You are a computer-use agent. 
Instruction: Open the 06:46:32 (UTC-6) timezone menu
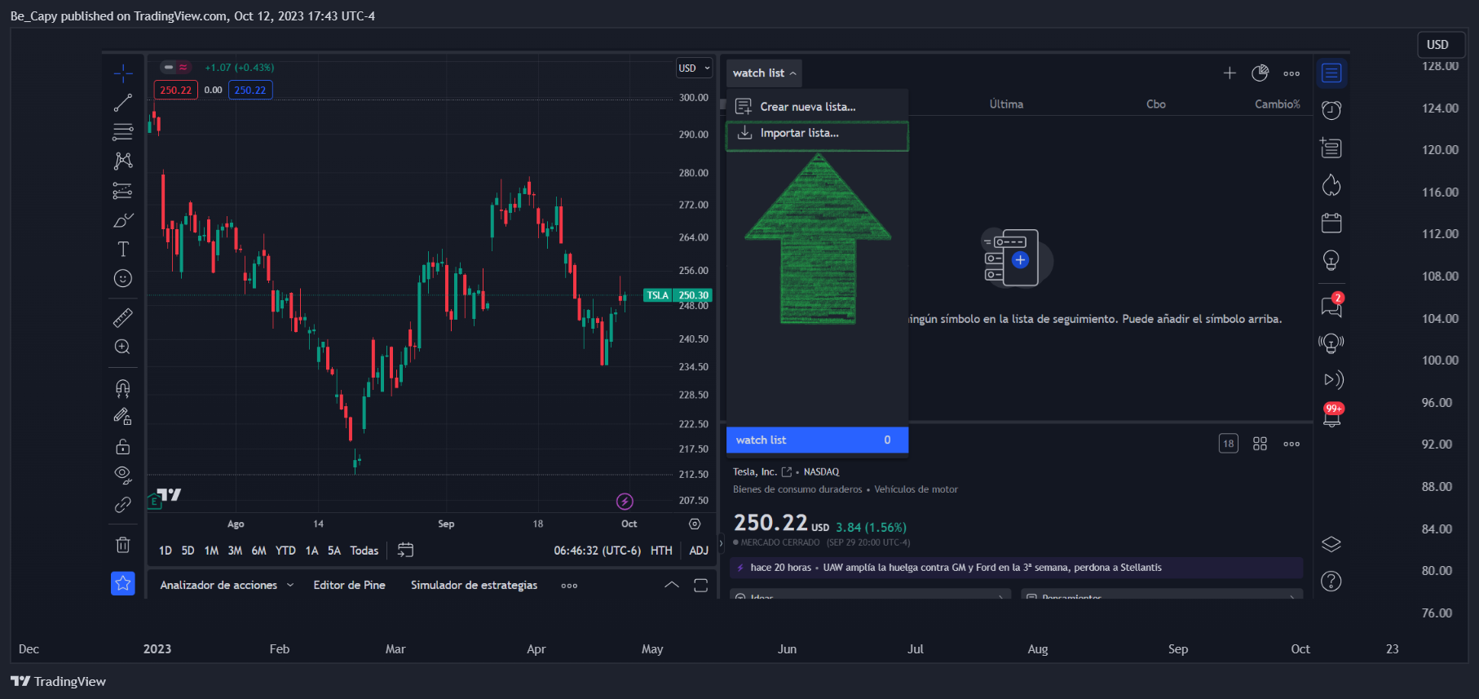[597, 551]
